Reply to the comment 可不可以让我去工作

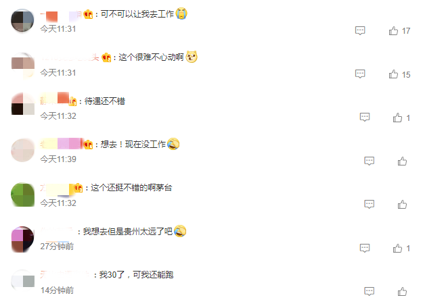(360, 30)
